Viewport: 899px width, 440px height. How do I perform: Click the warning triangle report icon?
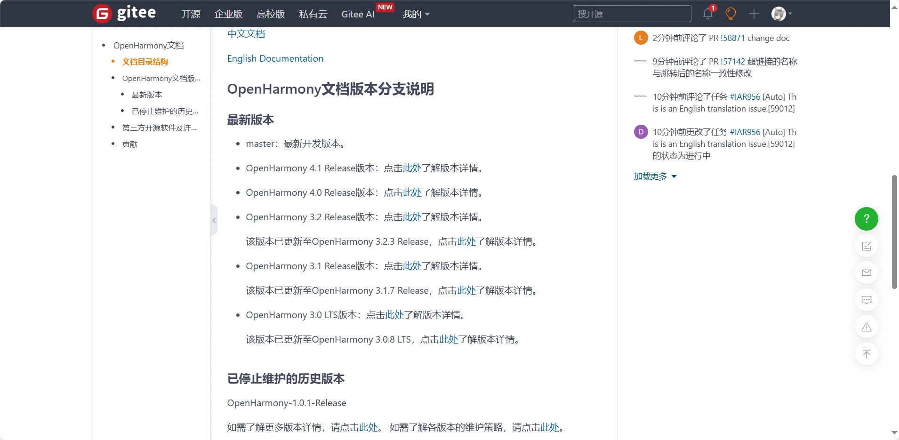866,327
